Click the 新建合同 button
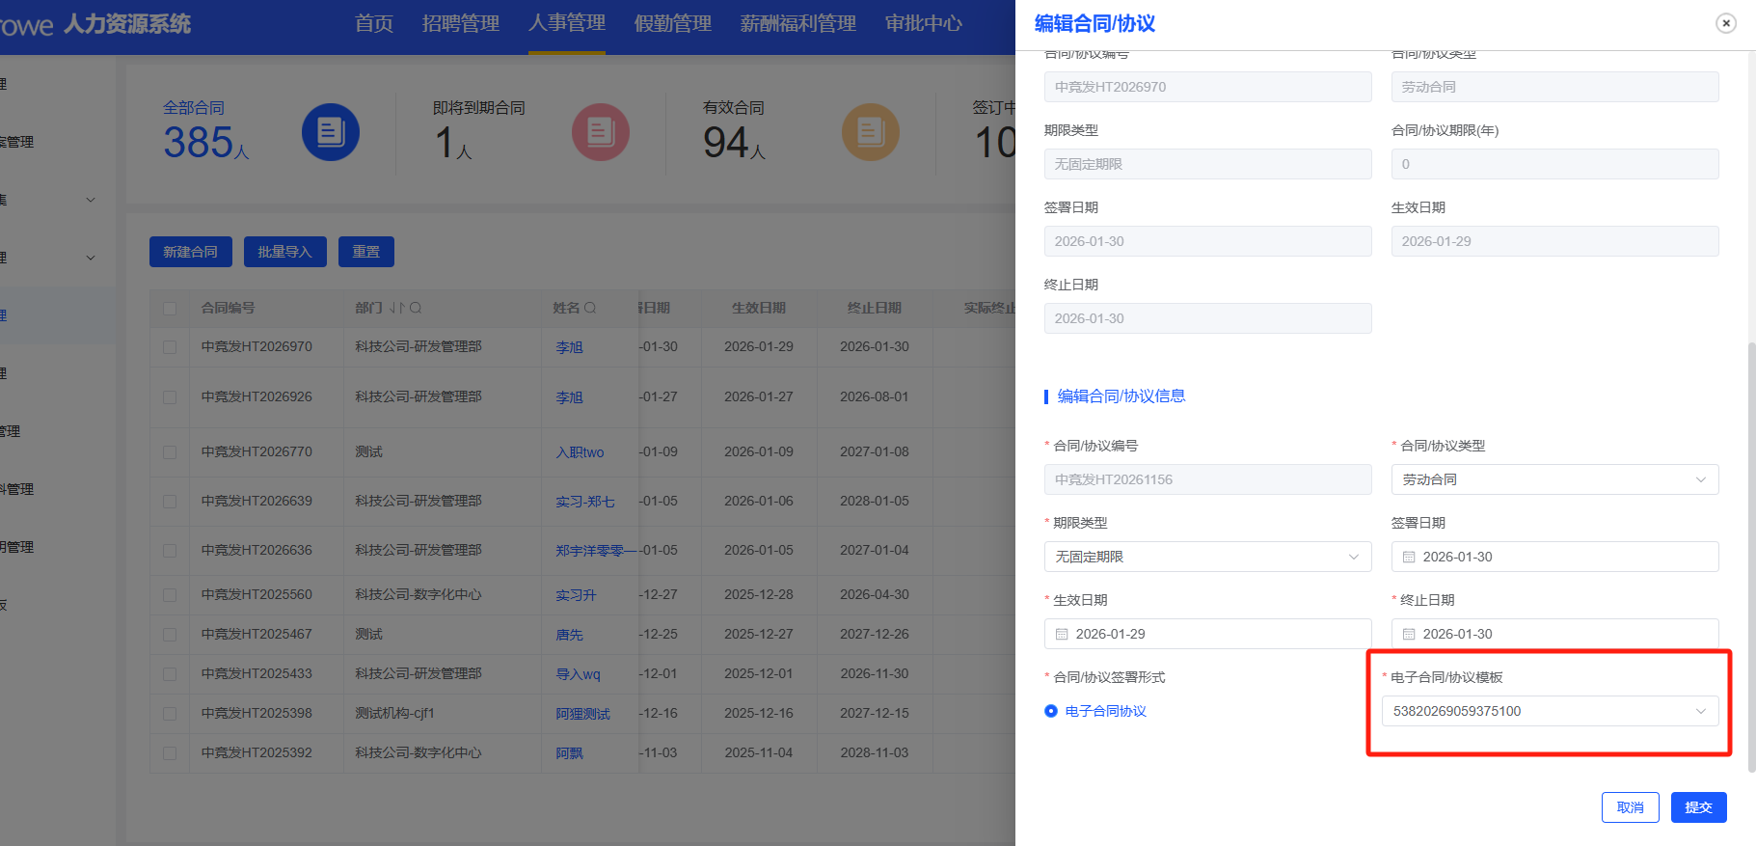This screenshot has height=846, width=1756. [190, 252]
